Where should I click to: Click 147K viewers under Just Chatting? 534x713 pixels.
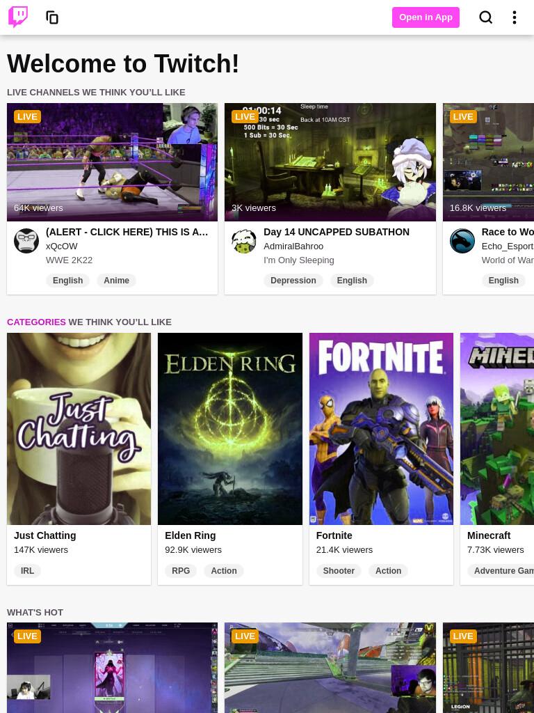click(41, 550)
